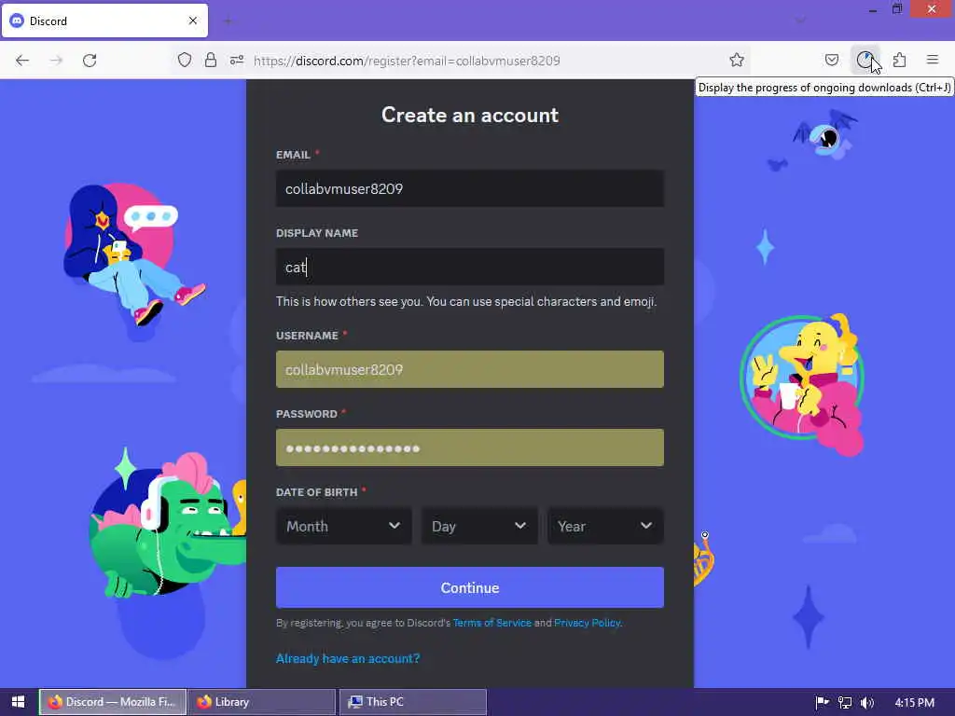
Task: Restore down the Firefox window
Action: click(x=897, y=9)
